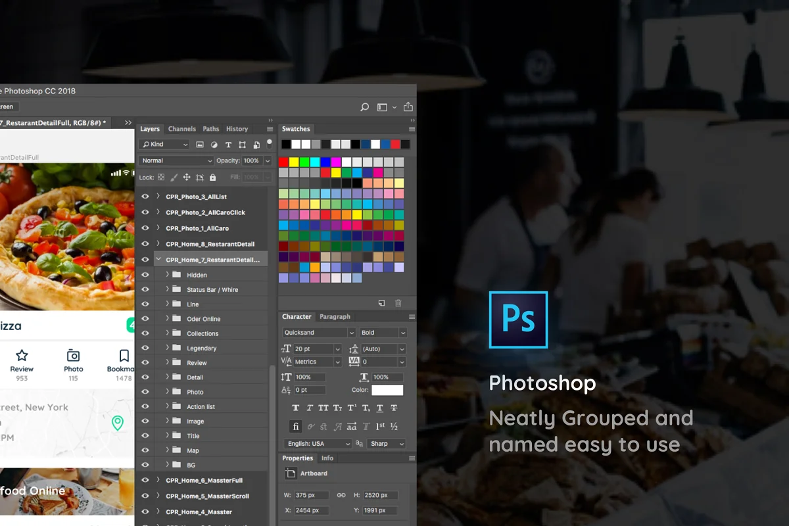
Task: Open the Sharp anti-aliasing dropdown
Action: pyautogui.click(x=387, y=444)
